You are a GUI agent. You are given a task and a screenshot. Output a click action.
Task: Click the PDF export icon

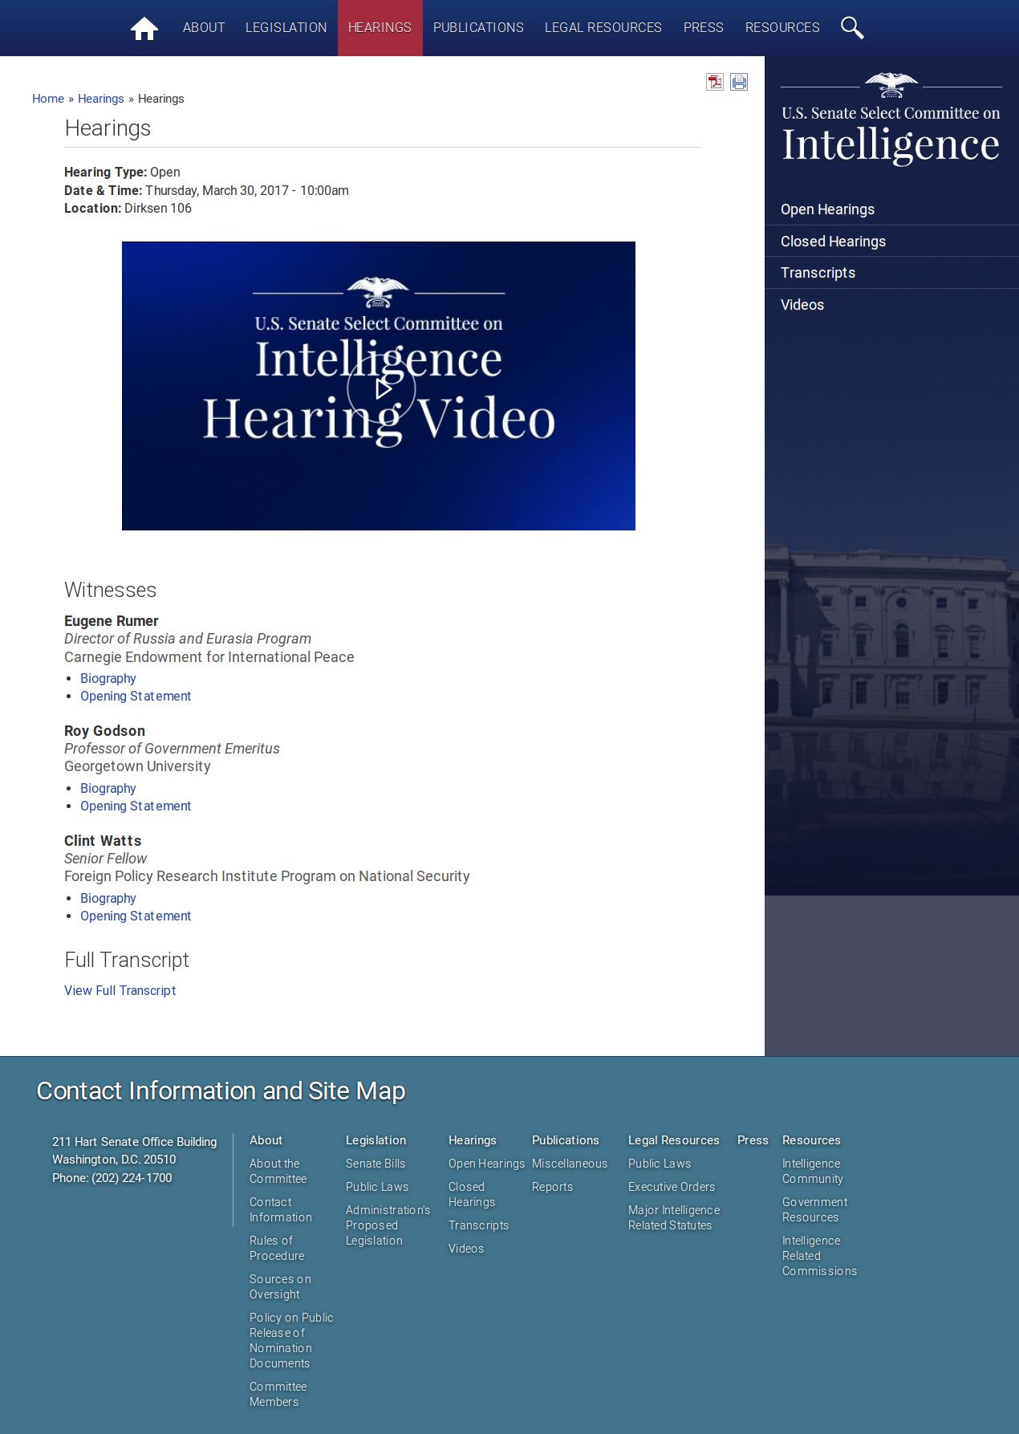714,82
